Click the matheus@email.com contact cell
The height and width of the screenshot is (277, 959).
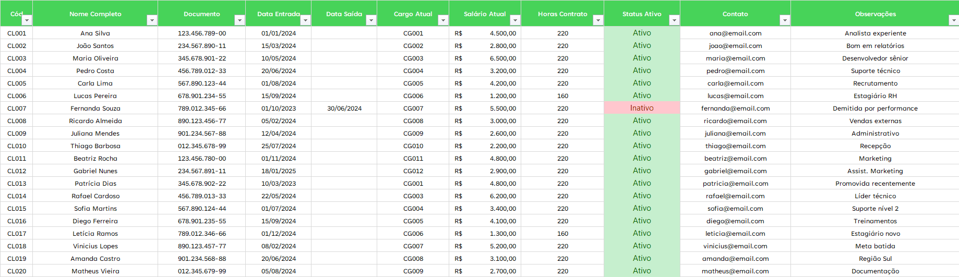coord(735,271)
